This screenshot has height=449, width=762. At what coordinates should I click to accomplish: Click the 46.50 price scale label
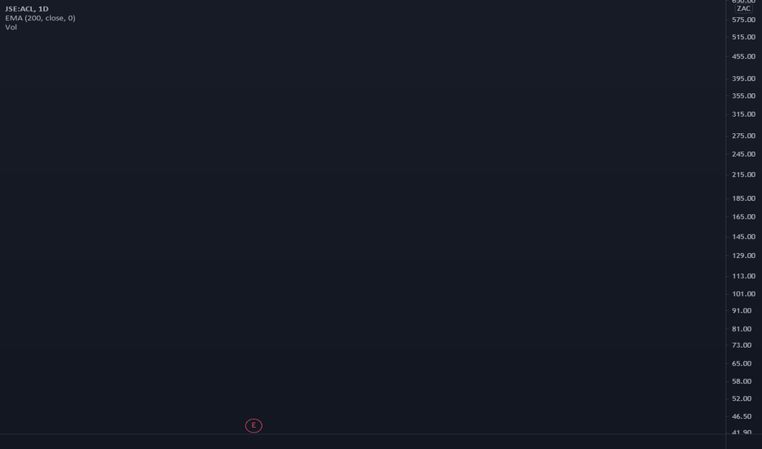[x=742, y=416]
